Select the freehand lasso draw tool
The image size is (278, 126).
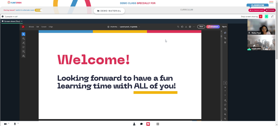23,47
